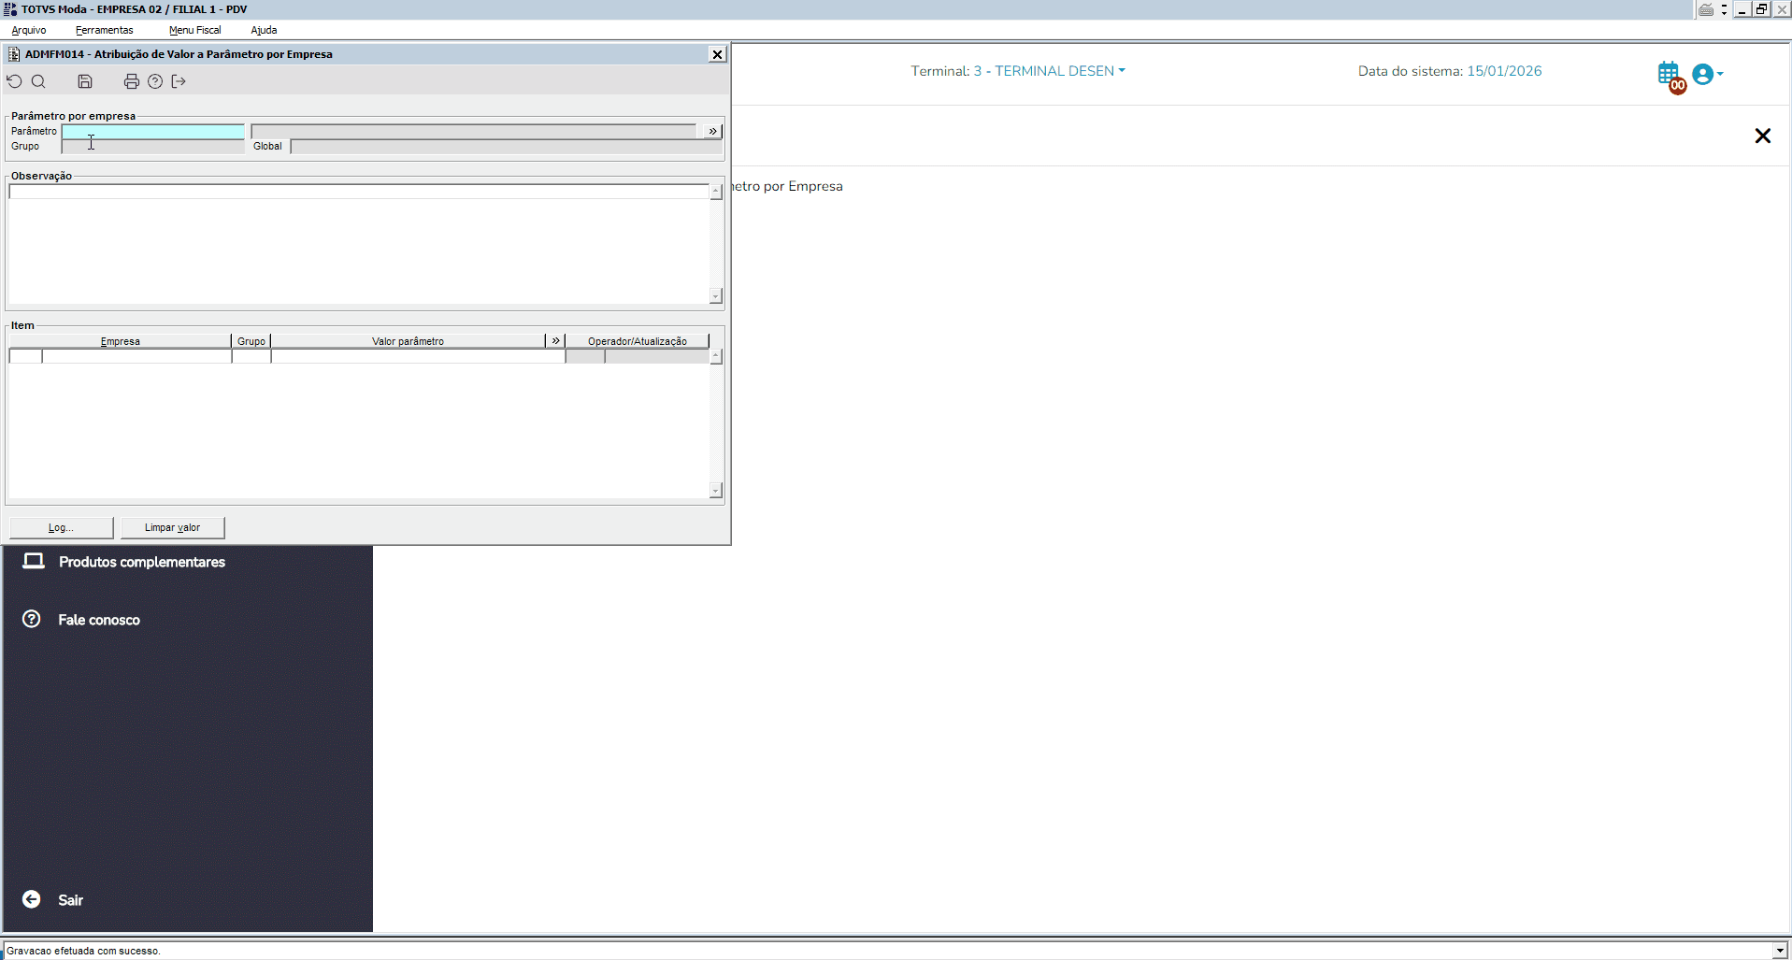Click the system date 15/01/2026 link

pyautogui.click(x=1504, y=71)
